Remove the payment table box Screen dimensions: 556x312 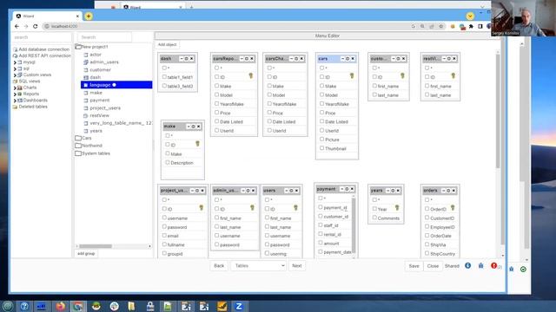click(352, 189)
